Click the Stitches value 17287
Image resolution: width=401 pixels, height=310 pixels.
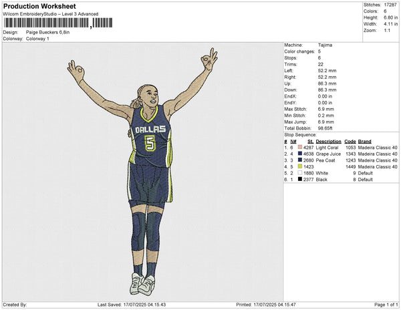tap(390, 5)
